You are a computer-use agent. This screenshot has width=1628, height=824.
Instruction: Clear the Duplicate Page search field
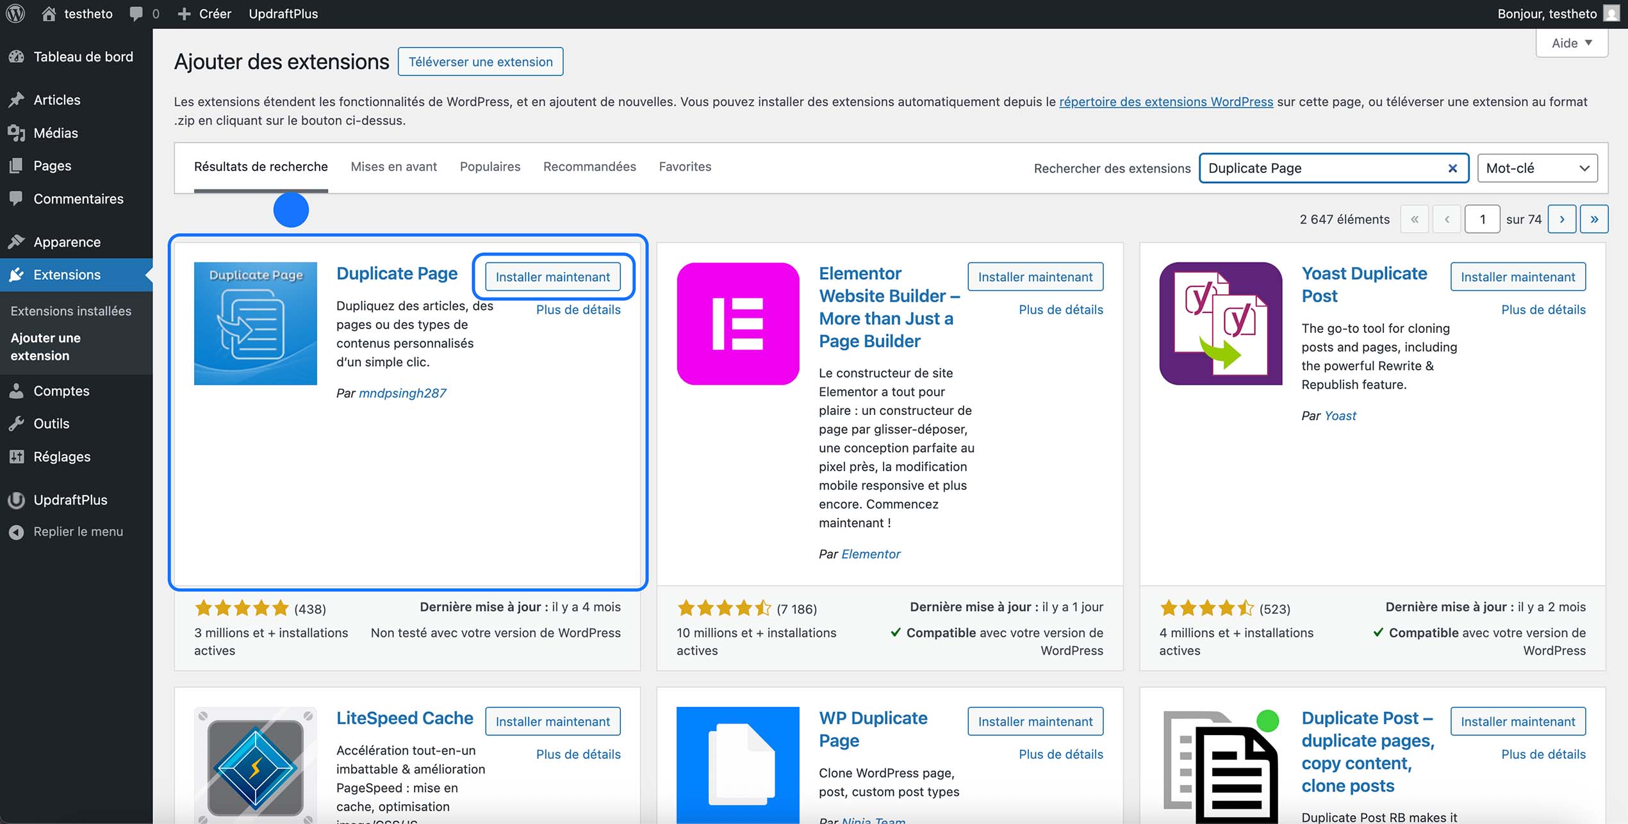pos(1452,168)
